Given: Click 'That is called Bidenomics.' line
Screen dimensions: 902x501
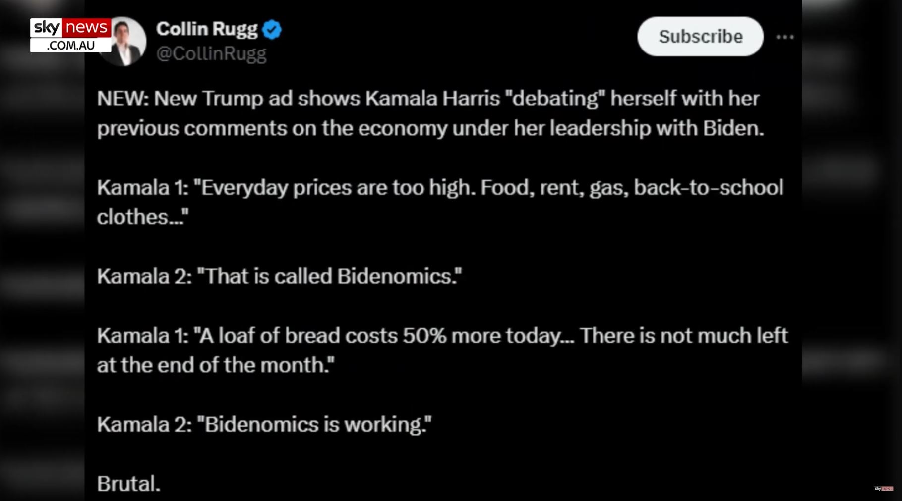Looking at the screenshot, I should (x=279, y=276).
